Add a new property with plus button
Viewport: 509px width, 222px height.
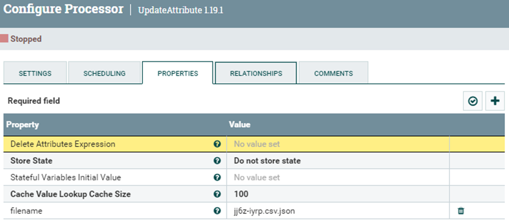495,101
